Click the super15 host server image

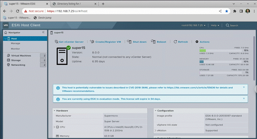pos(62,56)
